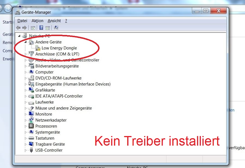Collapse the Andere Geräte category
245x168 pixels.
click(x=26, y=42)
